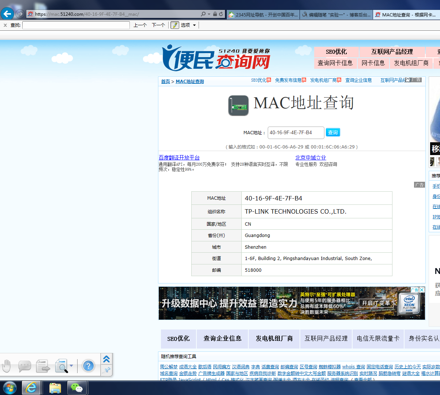
Task: Open the SEO优化 pink header link
Action: [336, 52]
